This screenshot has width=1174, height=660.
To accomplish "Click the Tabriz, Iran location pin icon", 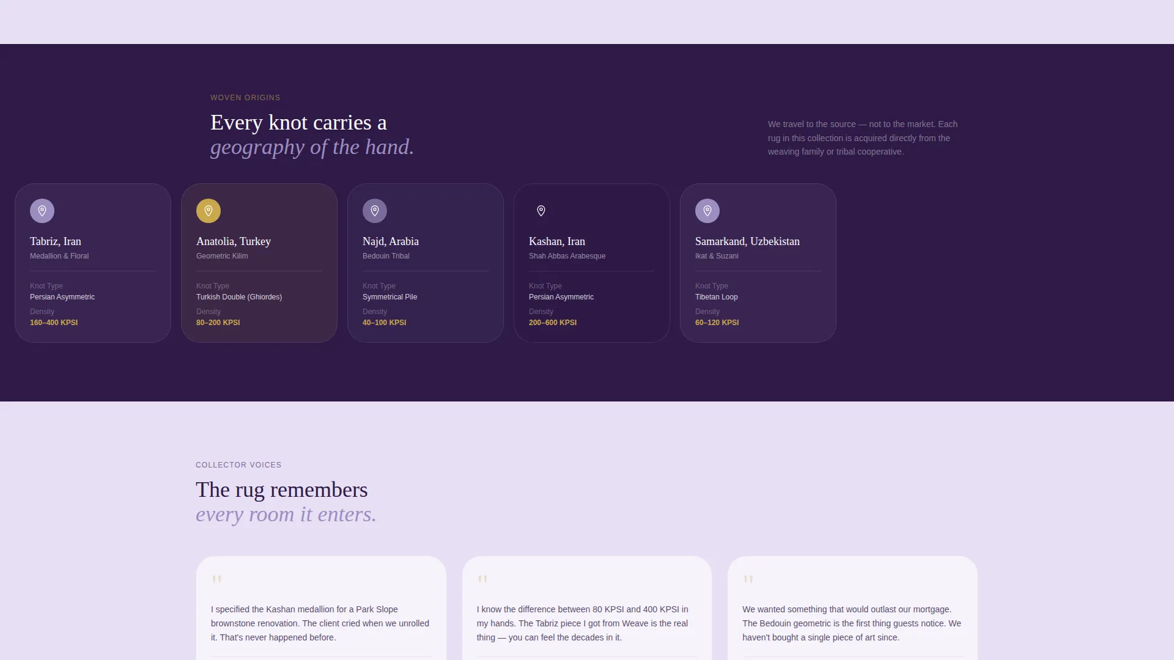I will pos(42,211).
